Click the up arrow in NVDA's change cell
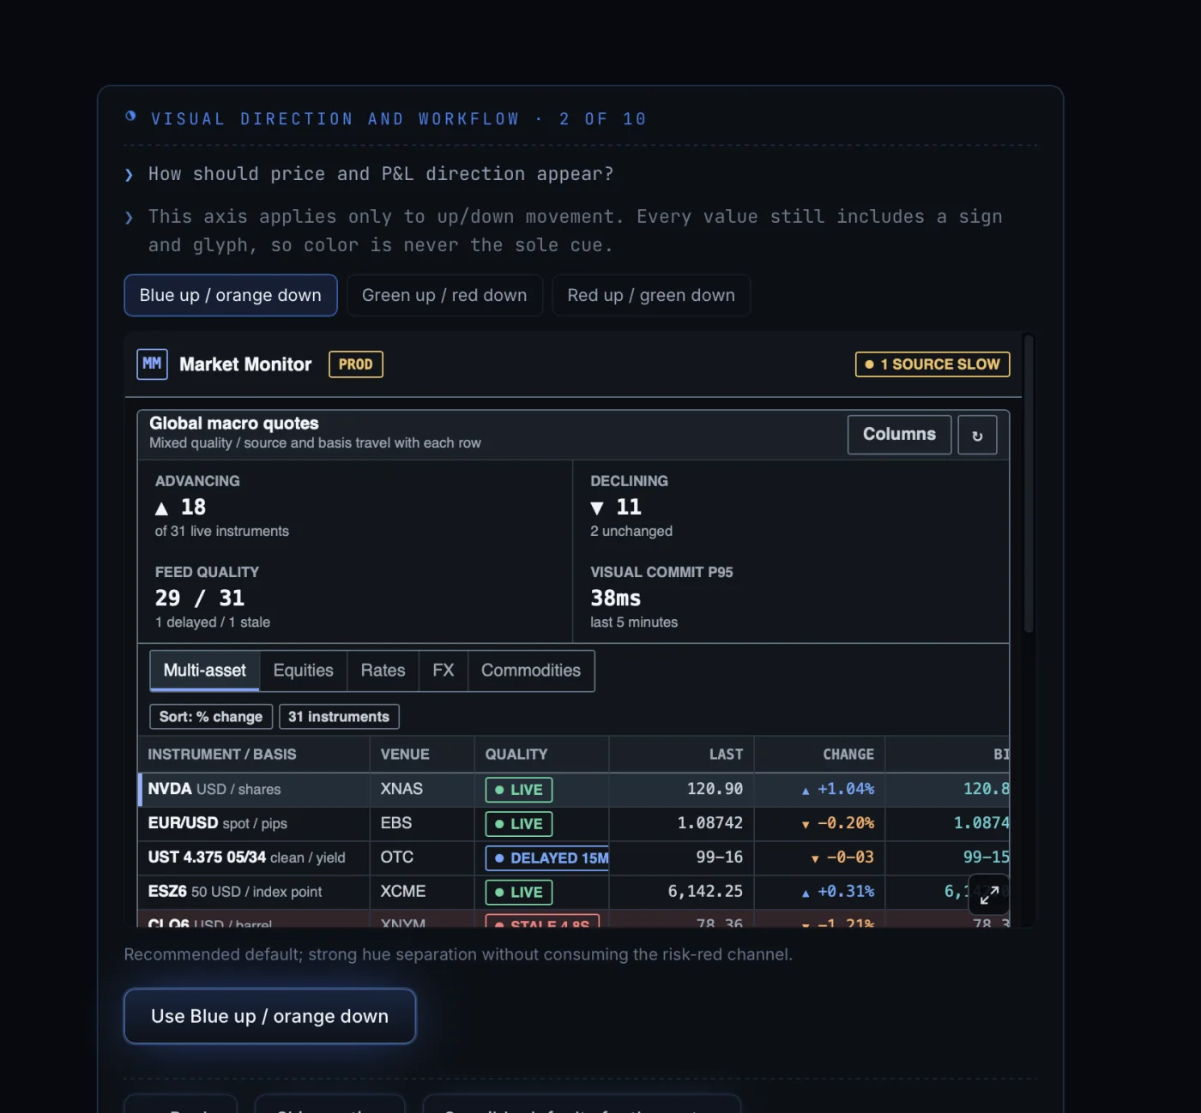The height and width of the screenshot is (1113, 1201). 806,791
